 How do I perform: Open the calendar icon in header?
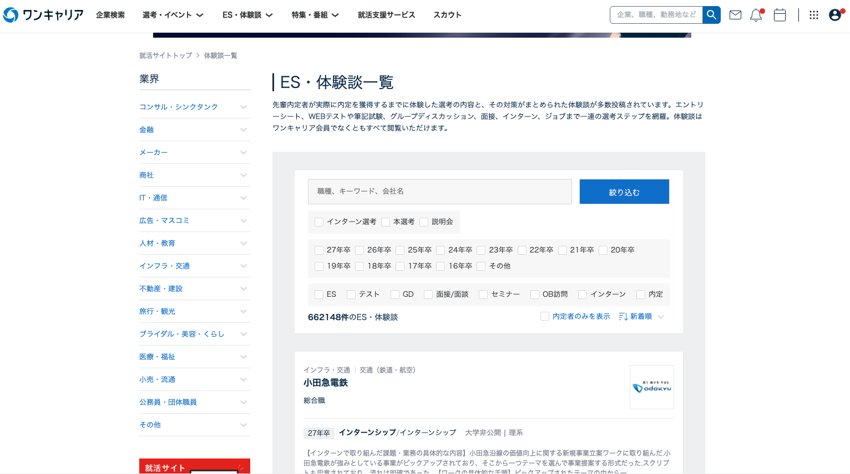coord(780,15)
